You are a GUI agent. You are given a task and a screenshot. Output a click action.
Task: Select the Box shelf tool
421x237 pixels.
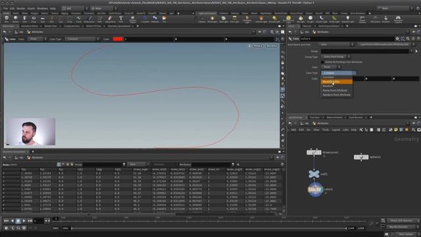[7, 19]
